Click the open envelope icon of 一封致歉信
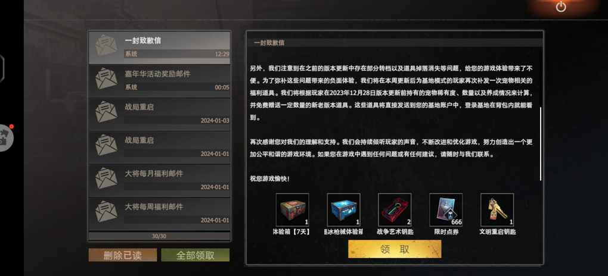 pos(106,46)
